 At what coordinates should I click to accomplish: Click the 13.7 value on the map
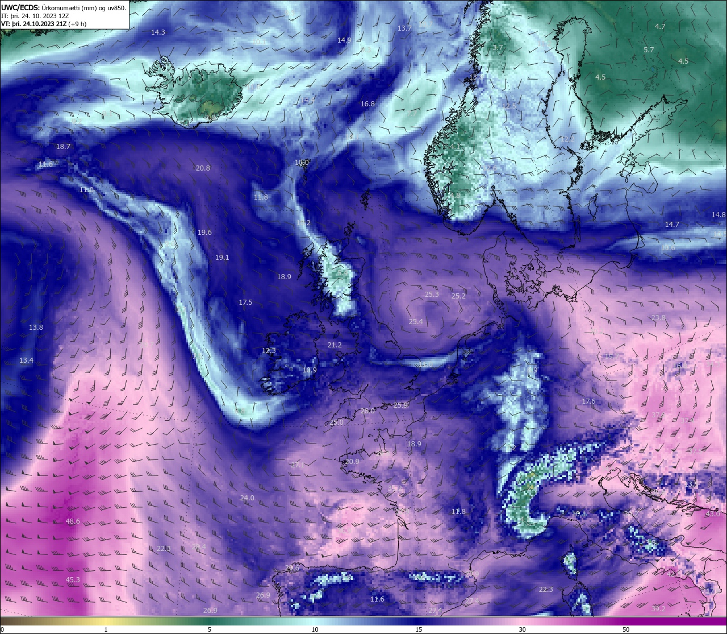pos(404,28)
